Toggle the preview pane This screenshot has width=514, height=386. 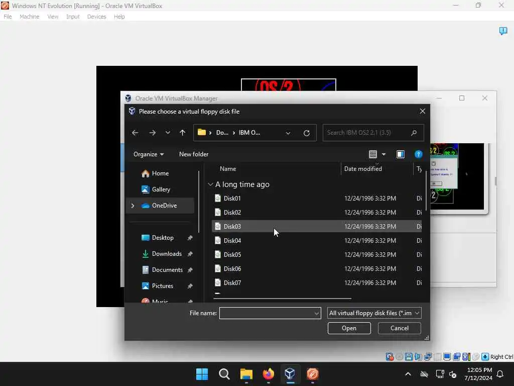[401, 154]
